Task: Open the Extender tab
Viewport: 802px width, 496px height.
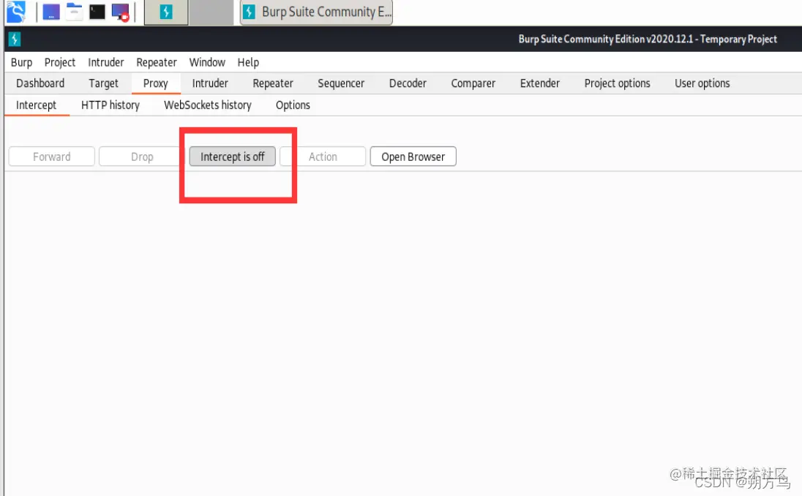Action: pyautogui.click(x=540, y=83)
